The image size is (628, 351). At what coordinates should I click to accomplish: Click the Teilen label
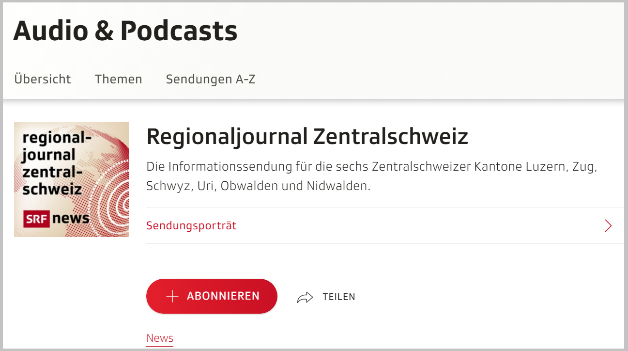(339, 297)
